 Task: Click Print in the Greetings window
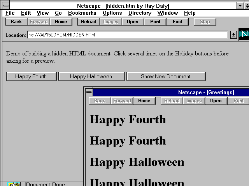(238, 101)
